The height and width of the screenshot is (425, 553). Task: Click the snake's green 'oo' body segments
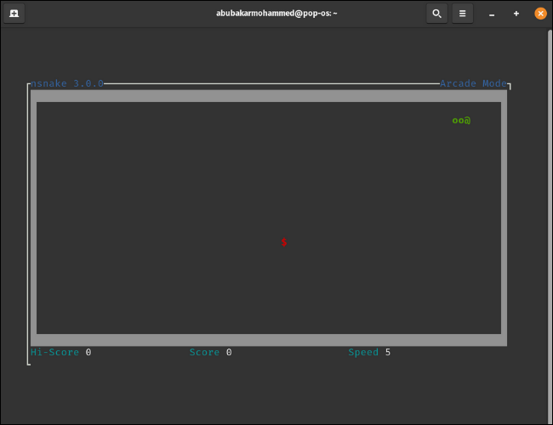coord(458,121)
